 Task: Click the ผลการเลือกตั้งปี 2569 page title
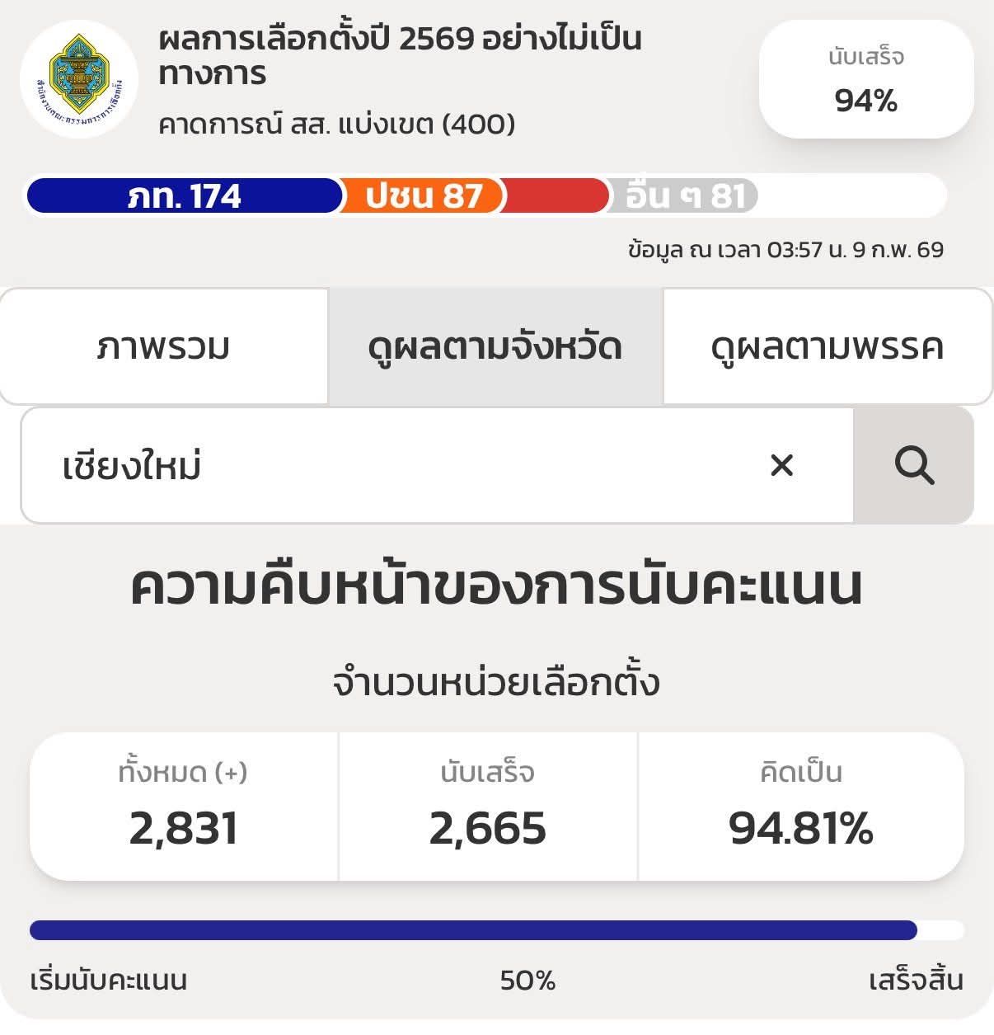(x=400, y=55)
